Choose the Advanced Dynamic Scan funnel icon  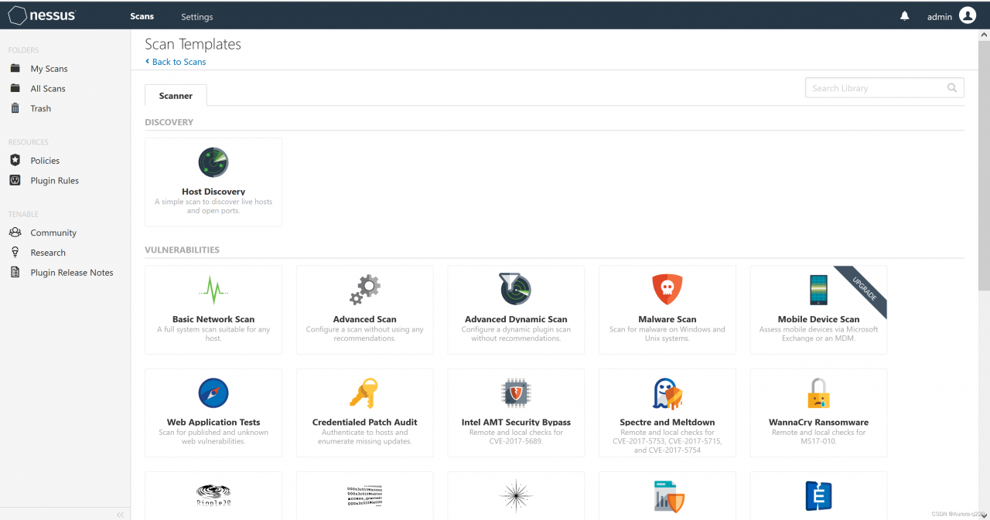(516, 289)
